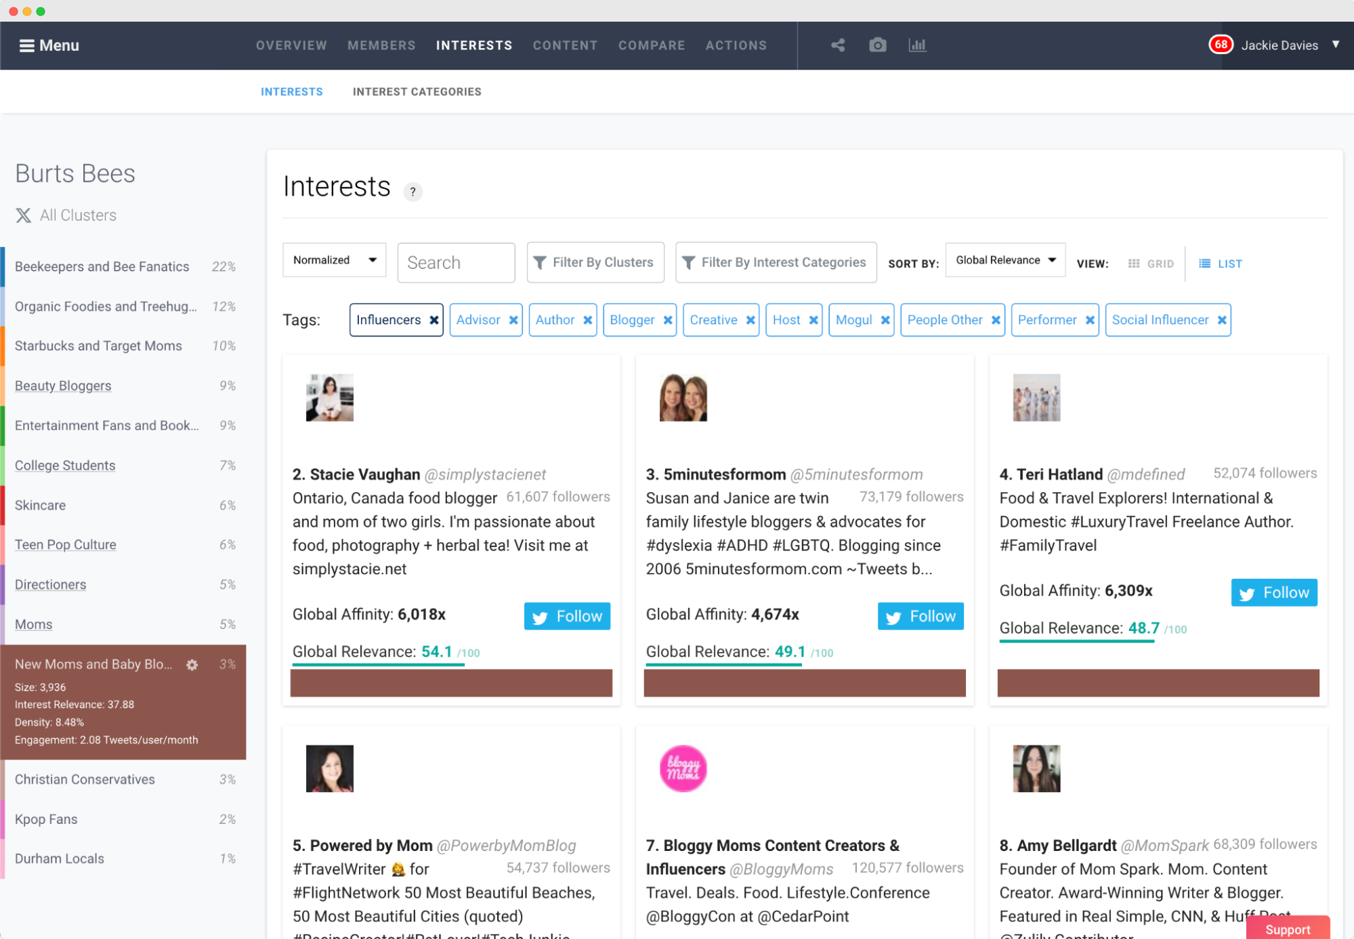Click the settings gear icon on New Moms cluster
The image size is (1354, 939).
click(x=194, y=663)
